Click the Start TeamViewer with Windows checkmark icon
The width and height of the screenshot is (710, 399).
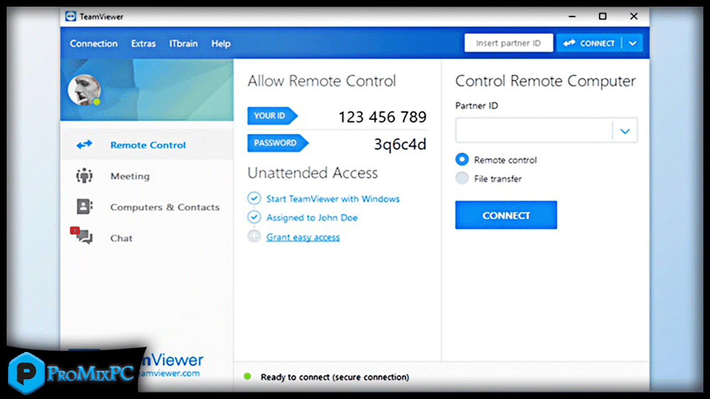254,198
